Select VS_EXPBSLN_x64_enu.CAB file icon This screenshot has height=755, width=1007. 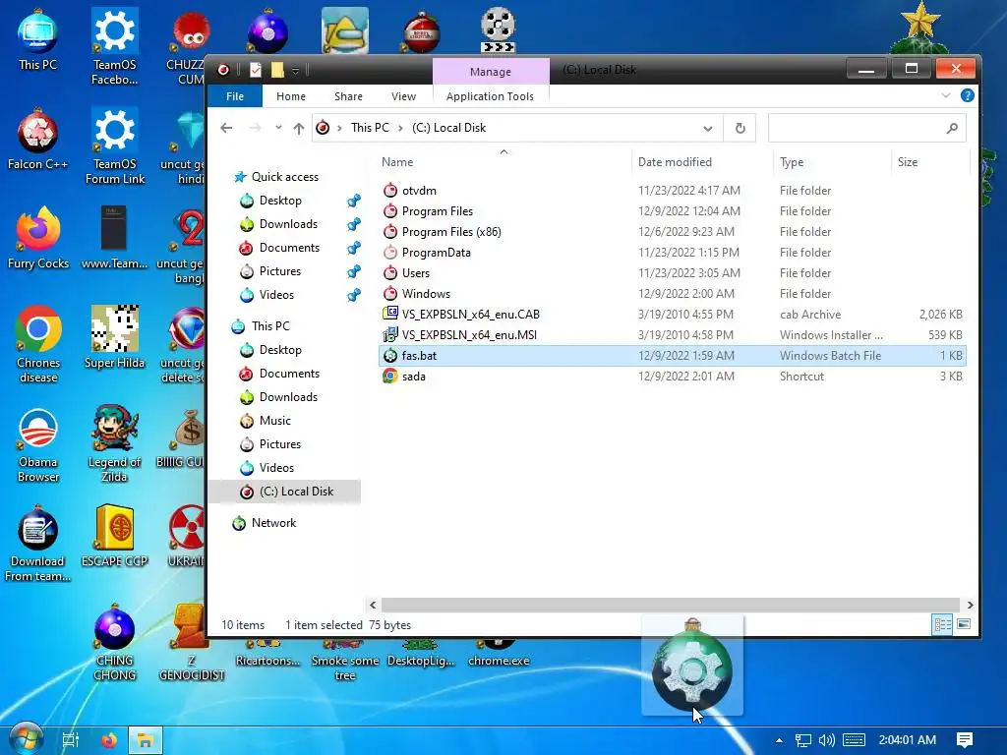tap(389, 314)
